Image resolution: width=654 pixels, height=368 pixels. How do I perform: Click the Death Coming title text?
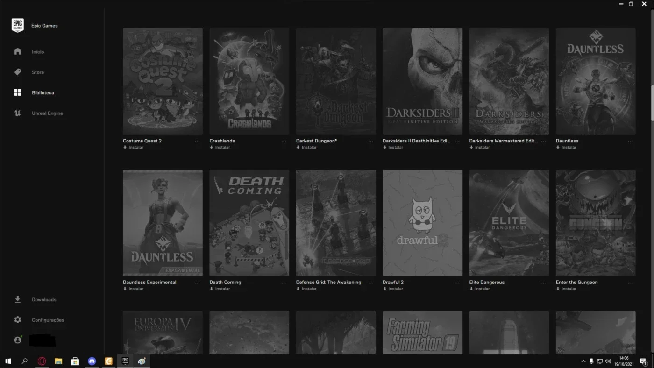[x=225, y=282]
